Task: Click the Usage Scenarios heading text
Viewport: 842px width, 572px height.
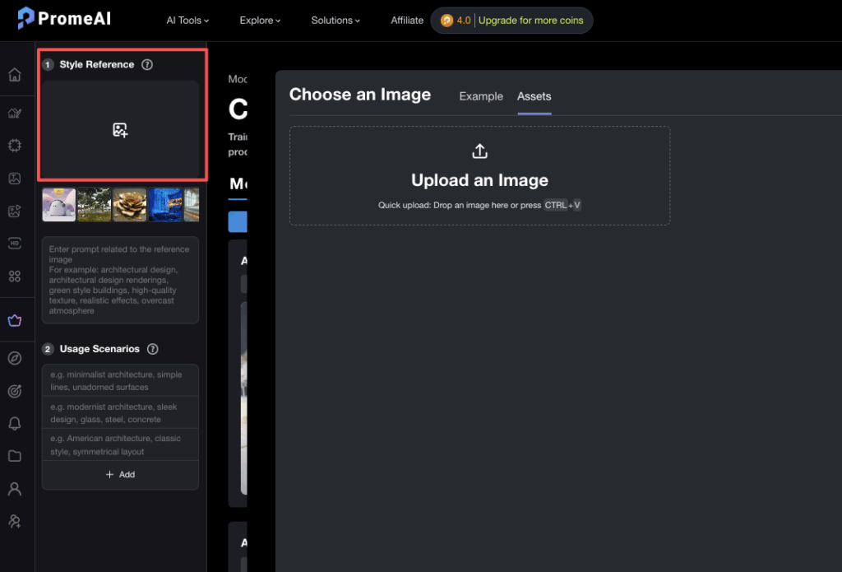Action: coord(99,349)
